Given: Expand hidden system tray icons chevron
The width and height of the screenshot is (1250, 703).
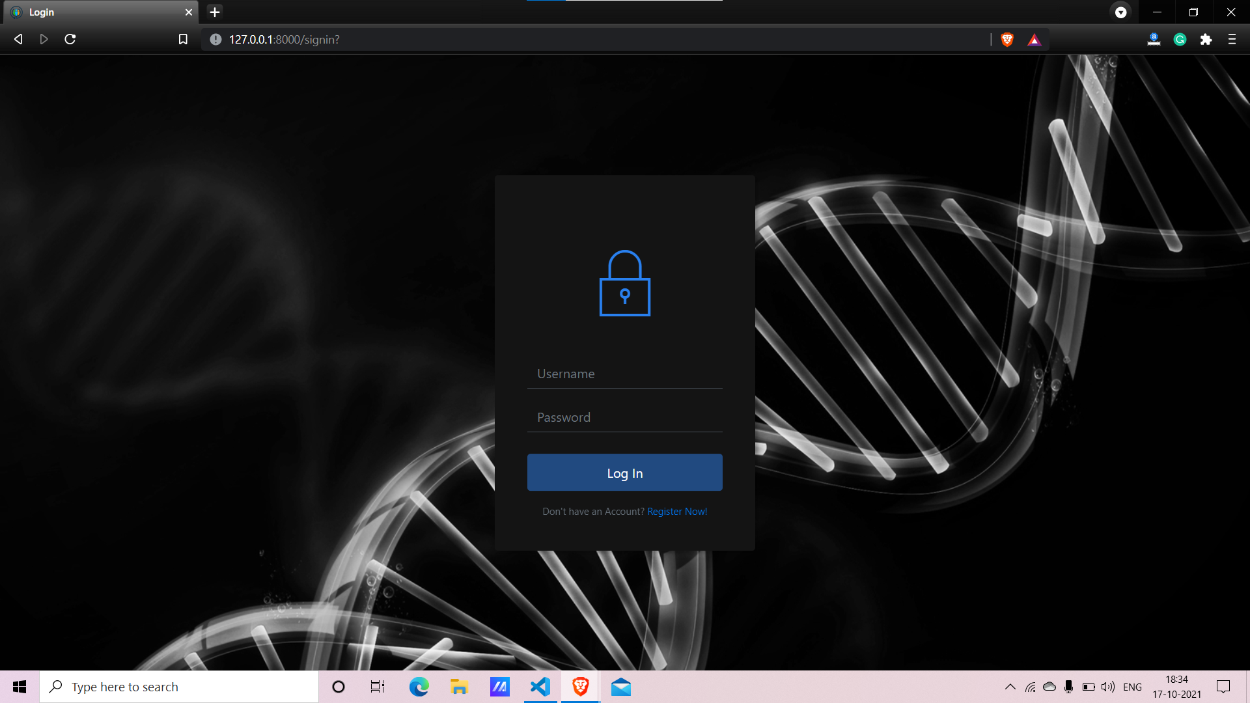Looking at the screenshot, I should 1010,687.
